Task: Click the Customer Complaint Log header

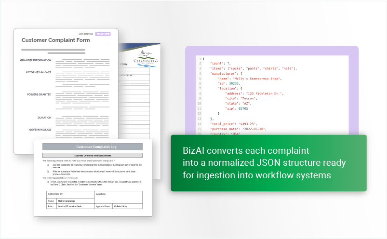Action: click(x=92, y=146)
